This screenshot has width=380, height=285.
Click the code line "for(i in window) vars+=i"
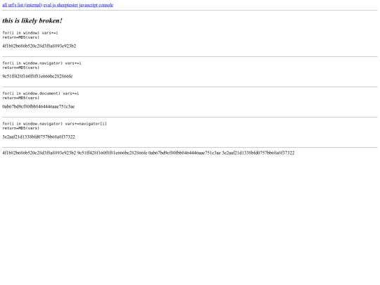pos(30,32)
